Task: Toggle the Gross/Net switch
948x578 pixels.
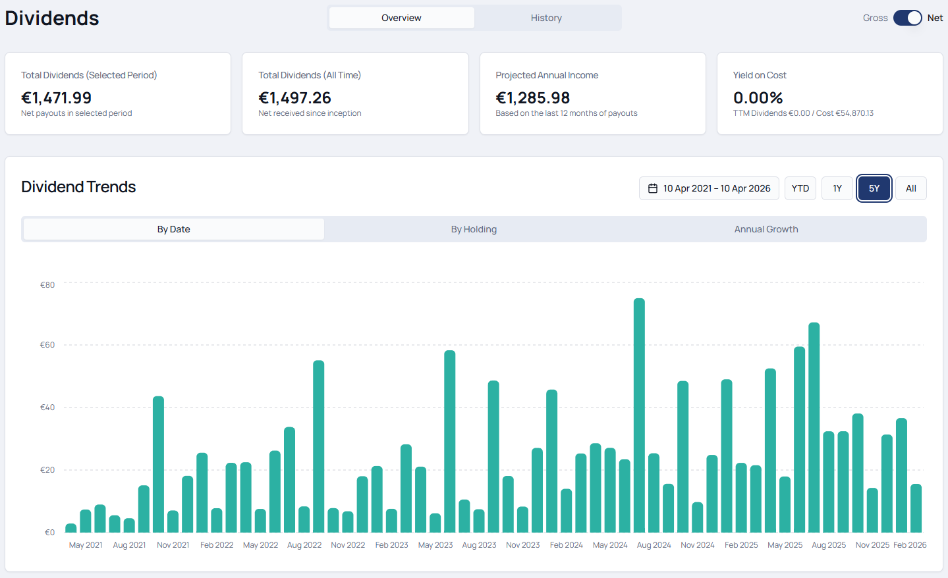Action: coord(907,18)
